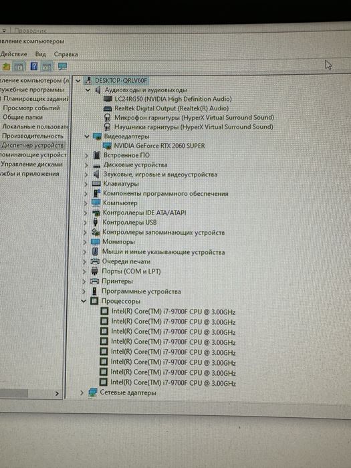Click the Компьютер category icon
Image resolution: width=351 pixels, height=468 pixels.
tap(96, 203)
